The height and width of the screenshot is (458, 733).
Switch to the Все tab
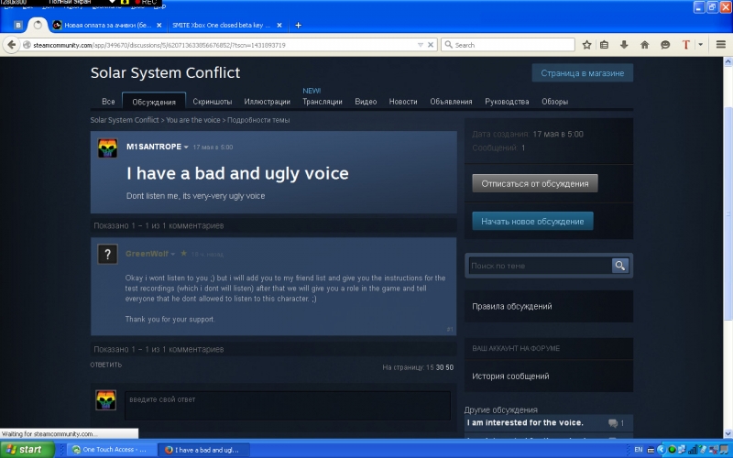108,102
